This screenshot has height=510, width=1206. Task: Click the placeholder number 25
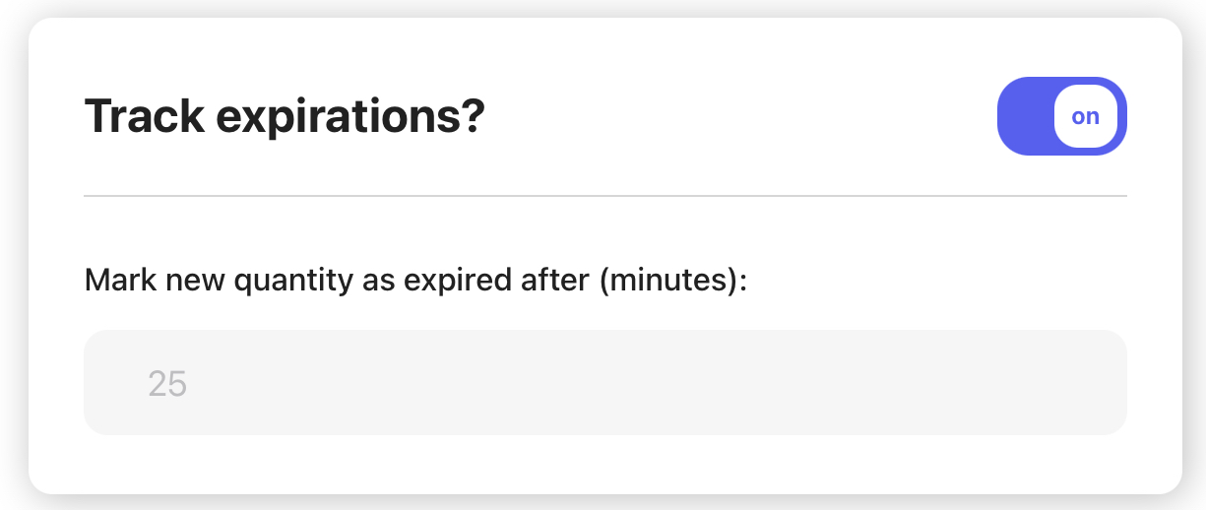167,383
